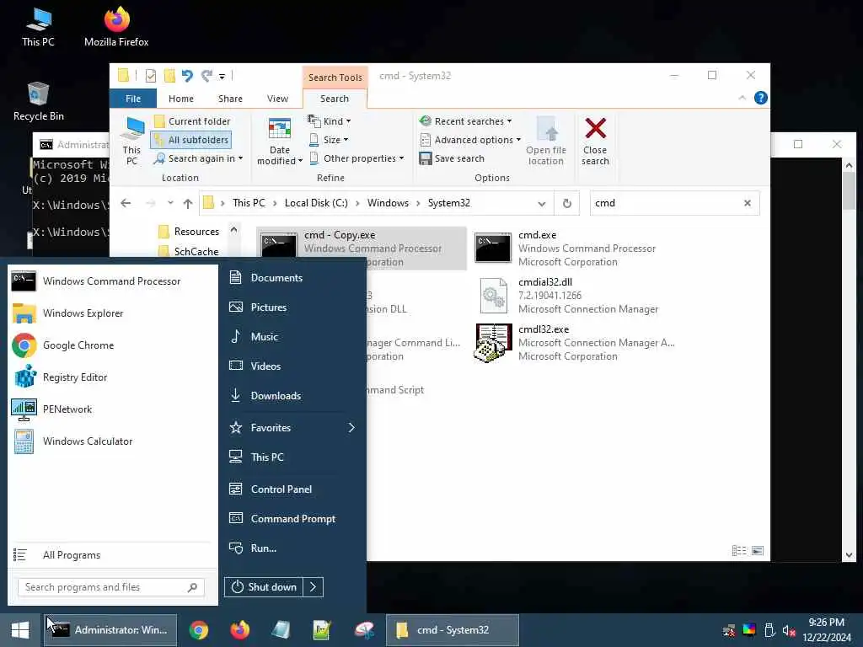Switch to cmd - System32 taskbar button
863x647 pixels.
coord(453,630)
